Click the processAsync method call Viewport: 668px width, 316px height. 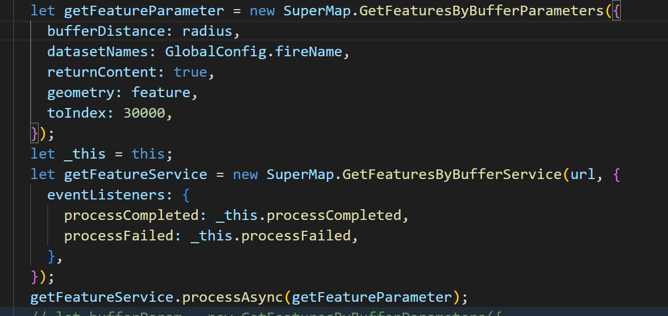pos(233,297)
